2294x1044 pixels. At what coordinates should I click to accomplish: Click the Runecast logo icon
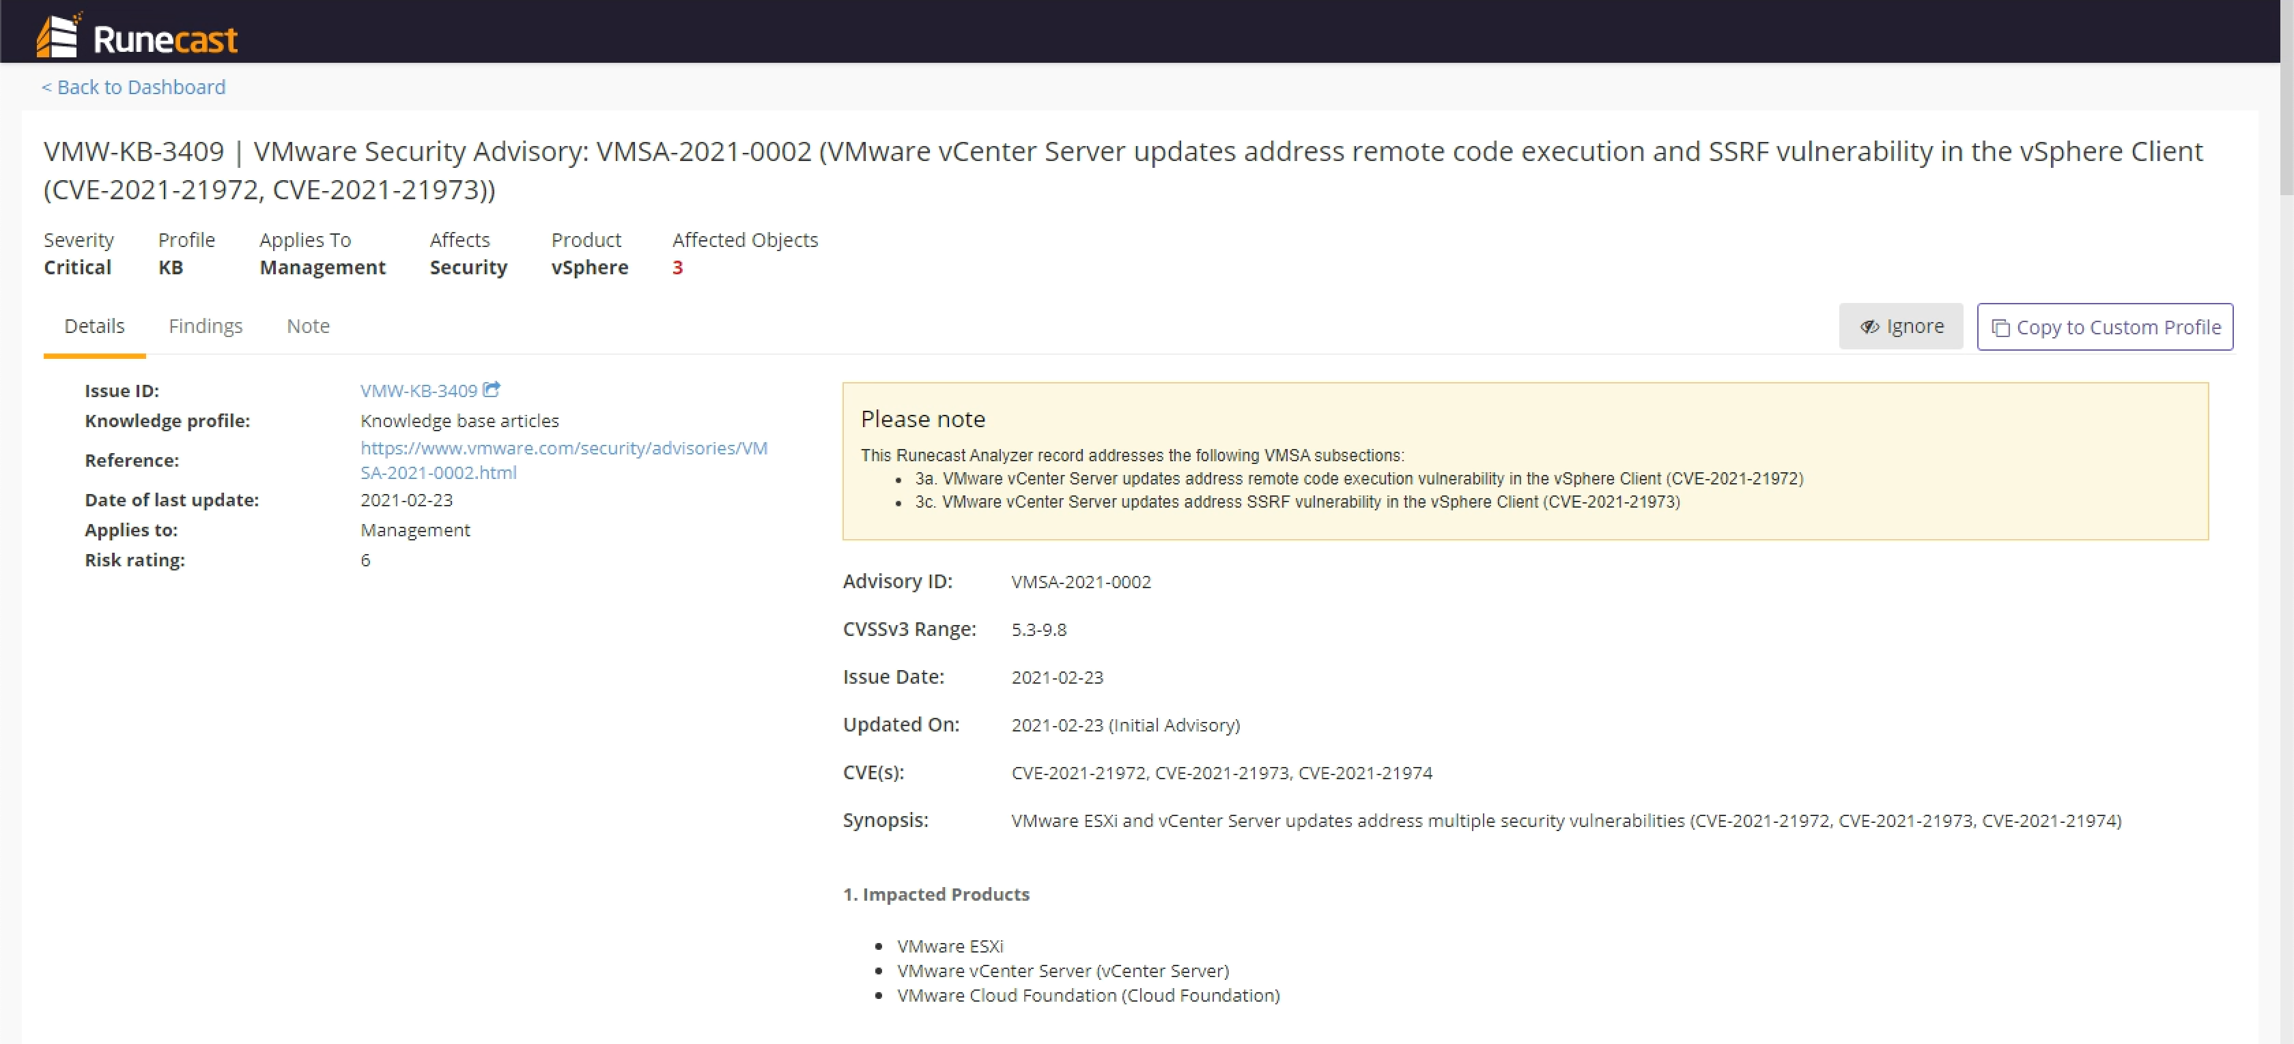pyautogui.click(x=59, y=35)
